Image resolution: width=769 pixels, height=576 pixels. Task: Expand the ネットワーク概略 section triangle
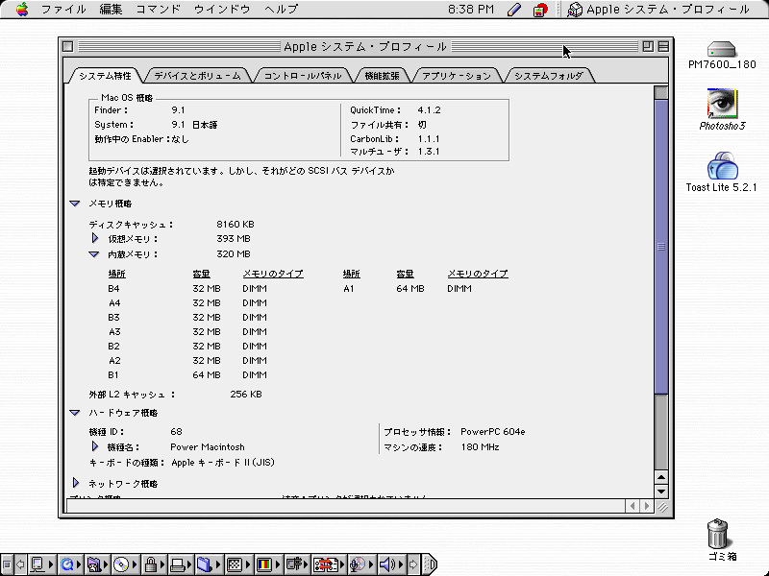click(x=76, y=483)
